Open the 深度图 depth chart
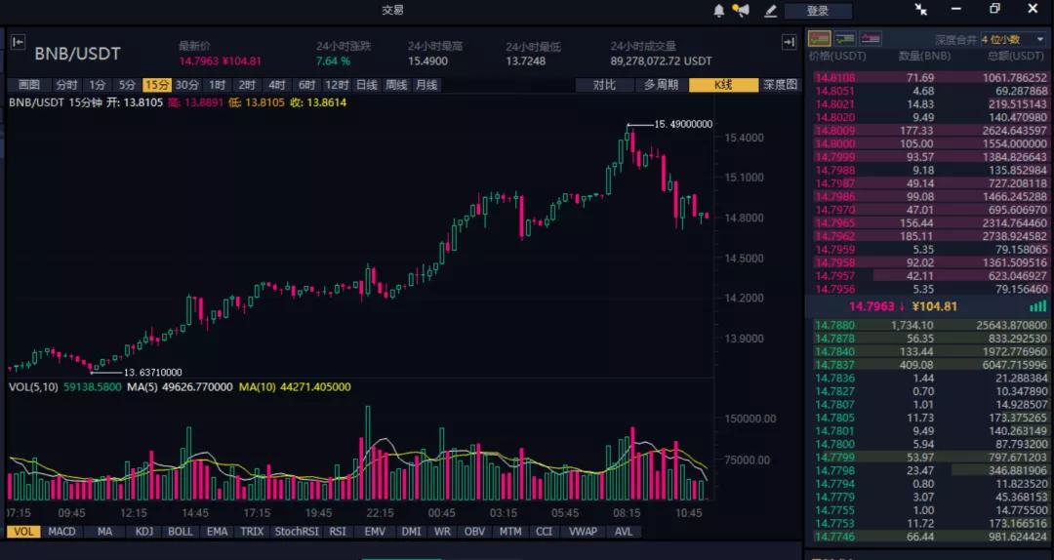 pos(781,85)
